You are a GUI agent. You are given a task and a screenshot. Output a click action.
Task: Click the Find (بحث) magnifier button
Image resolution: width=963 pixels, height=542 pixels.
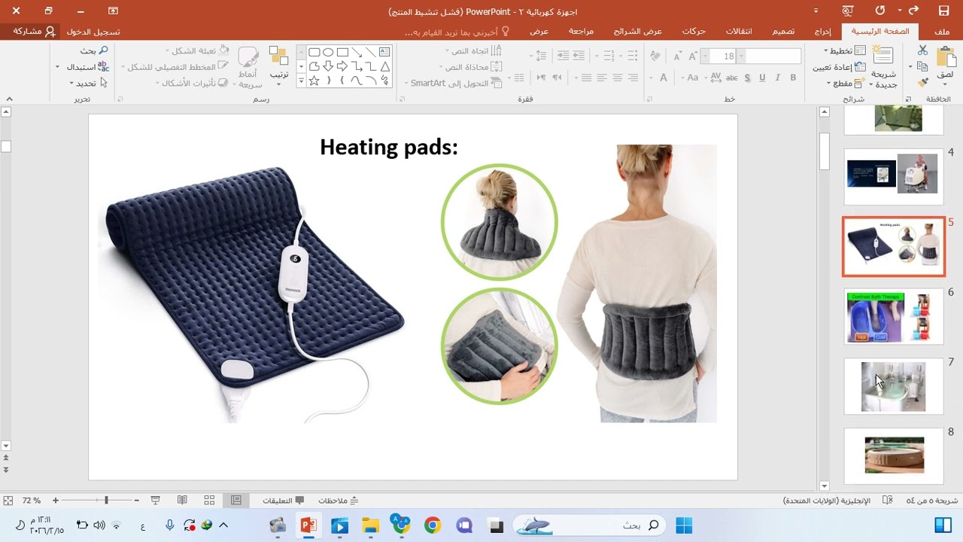click(94, 50)
